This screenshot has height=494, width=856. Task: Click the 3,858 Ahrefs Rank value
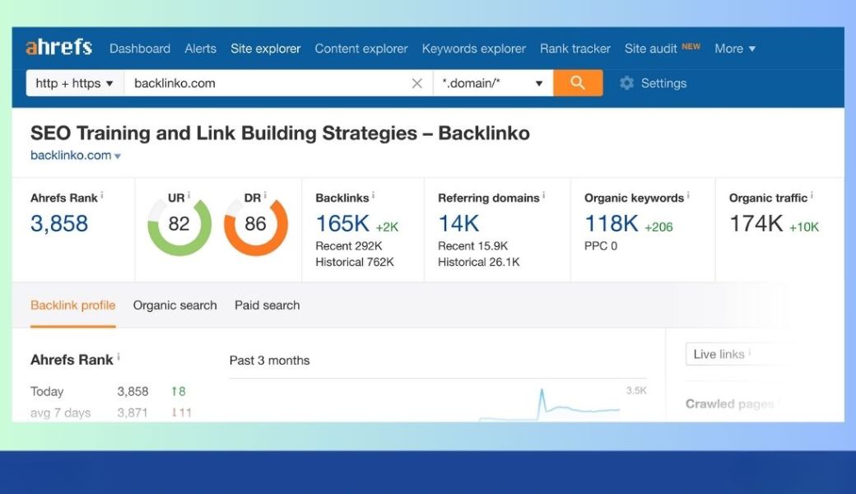59,223
